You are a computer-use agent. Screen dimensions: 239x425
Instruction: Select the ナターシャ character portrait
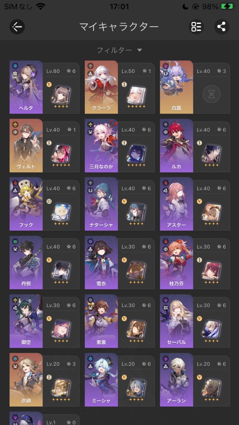coord(101,204)
